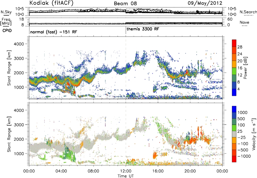
Task: Click the "CPID" row label
Action: (x=7, y=31)
